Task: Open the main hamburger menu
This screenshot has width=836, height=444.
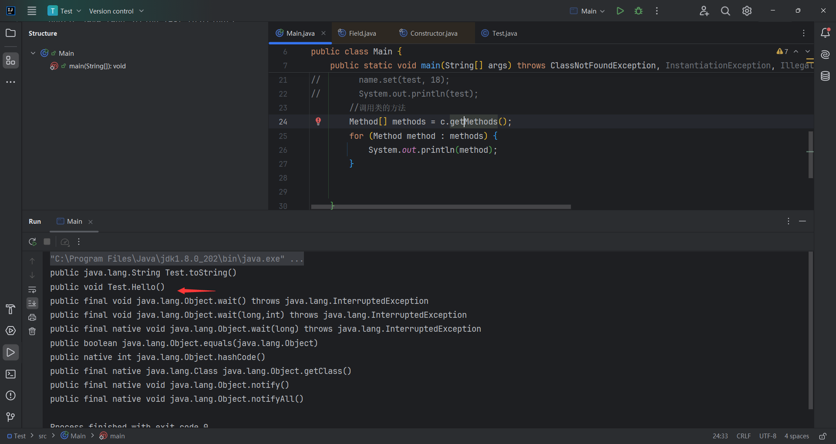Action: click(x=32, y=11)
